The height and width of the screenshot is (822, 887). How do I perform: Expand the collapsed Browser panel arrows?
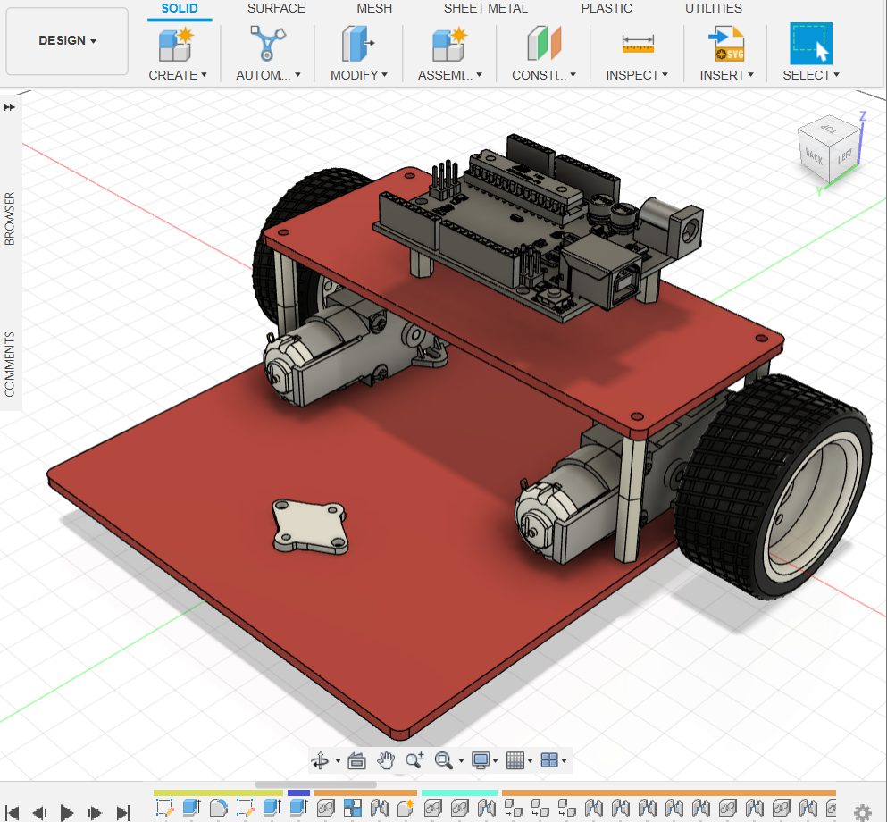click(10, 106)
